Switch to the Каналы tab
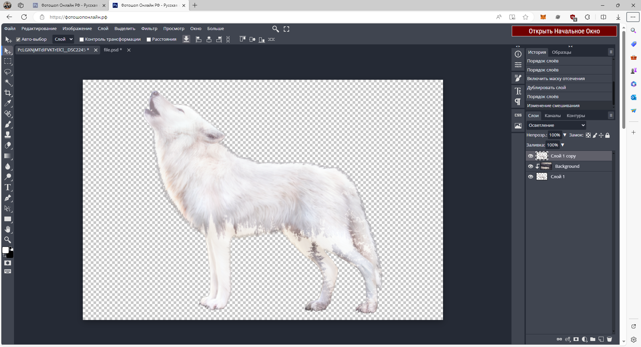641x347 pixels. coord(553,116)
